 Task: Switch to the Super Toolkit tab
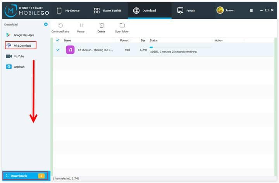pyautogui.click(x=107, y=11)
